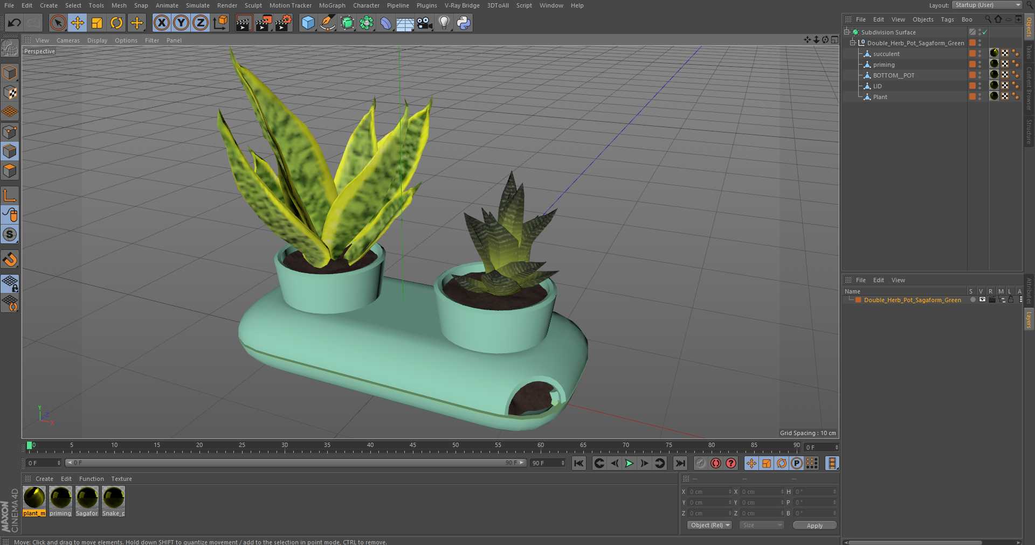Toggle Z axis lock
1035x545 pixels.
(x=201, y=23)
